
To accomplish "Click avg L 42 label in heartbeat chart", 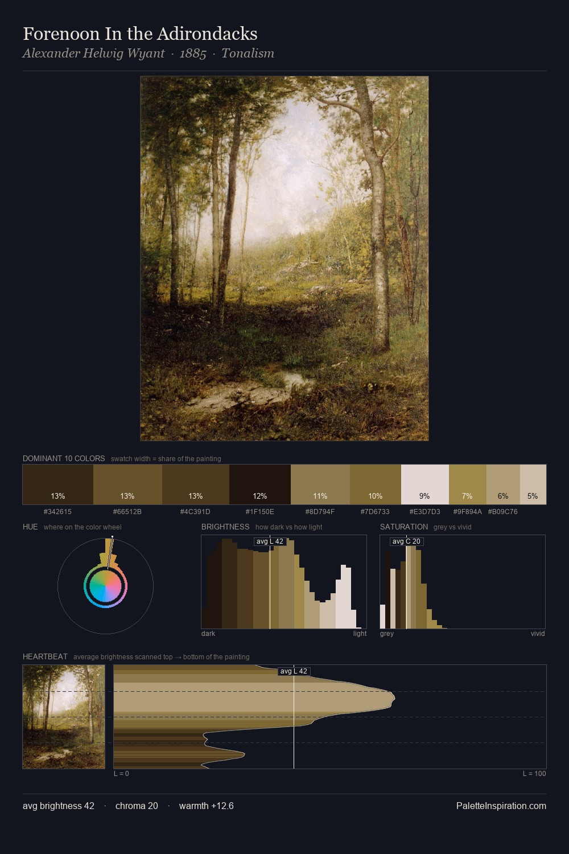I will click(294, 671).
